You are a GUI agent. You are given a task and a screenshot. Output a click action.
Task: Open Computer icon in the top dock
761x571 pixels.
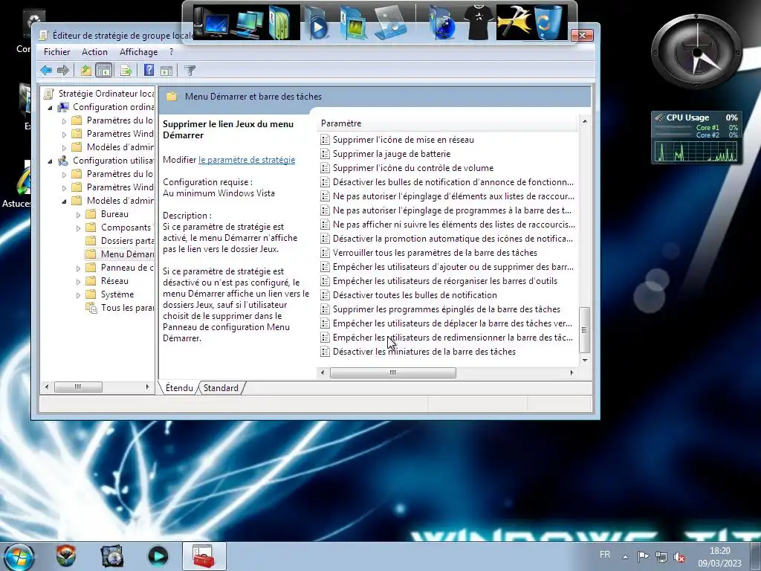tap(212, 22)
